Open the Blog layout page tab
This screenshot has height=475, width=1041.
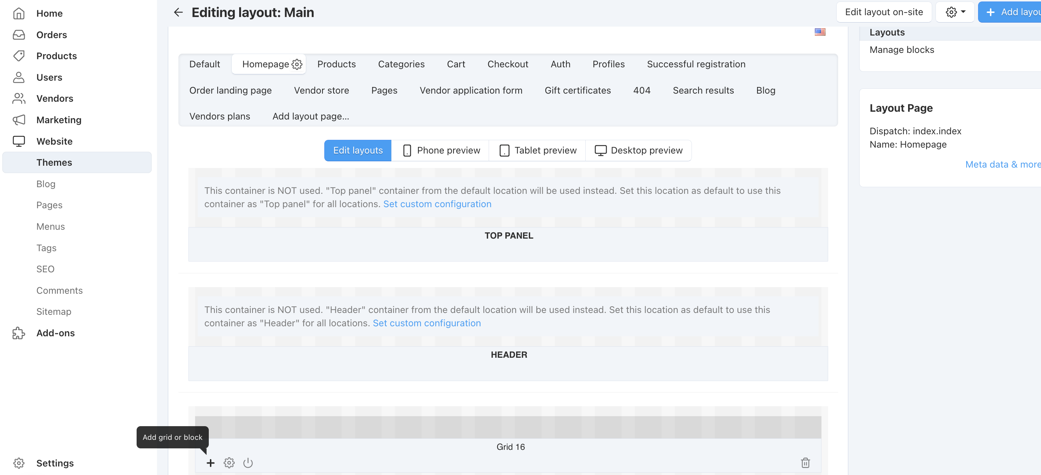(766, 91)
